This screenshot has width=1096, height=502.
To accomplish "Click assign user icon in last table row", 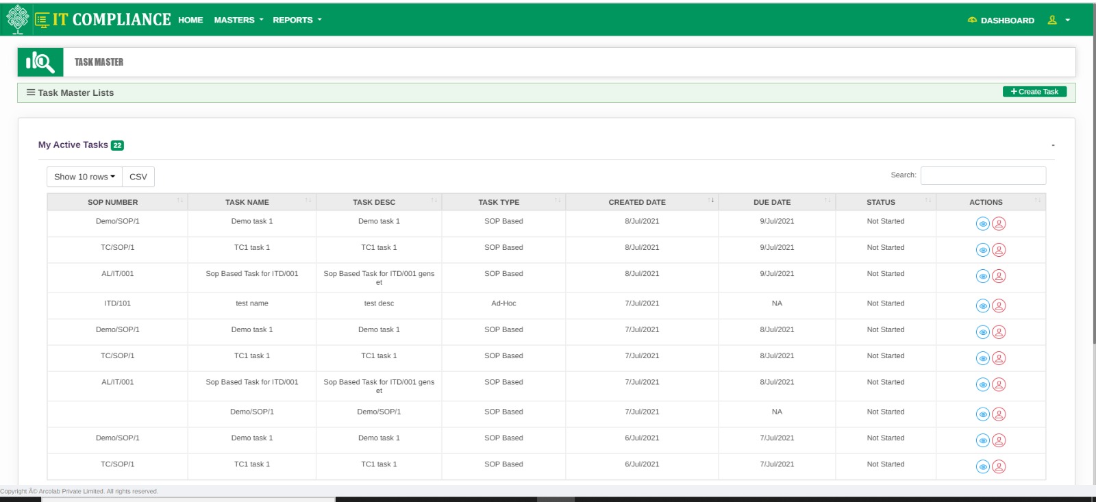I will tap(999, 467).
